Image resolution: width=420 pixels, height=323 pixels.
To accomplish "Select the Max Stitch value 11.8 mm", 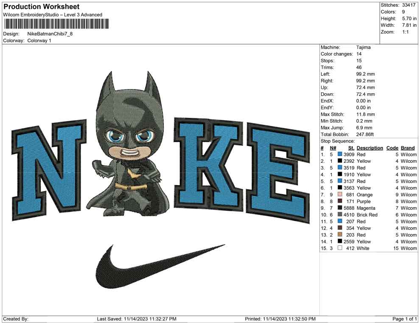I will tap(366, 114).
